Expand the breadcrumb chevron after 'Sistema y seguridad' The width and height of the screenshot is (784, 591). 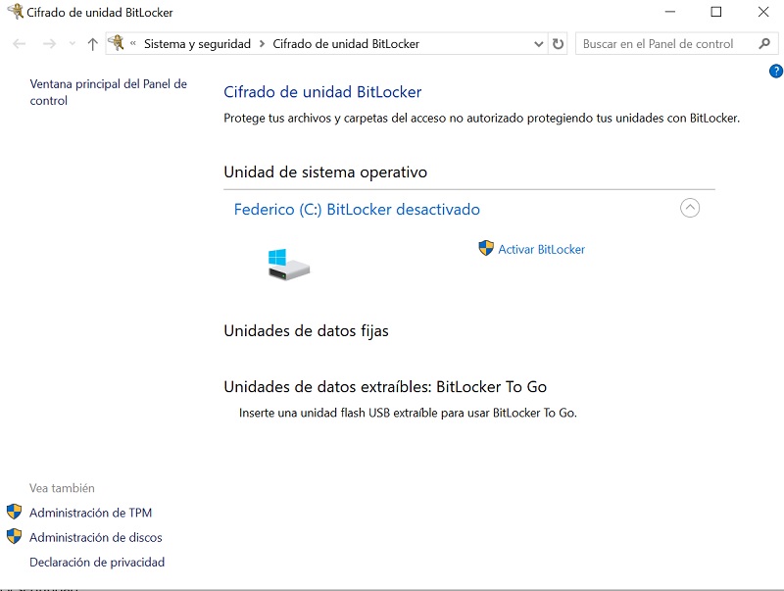point(262,44)
